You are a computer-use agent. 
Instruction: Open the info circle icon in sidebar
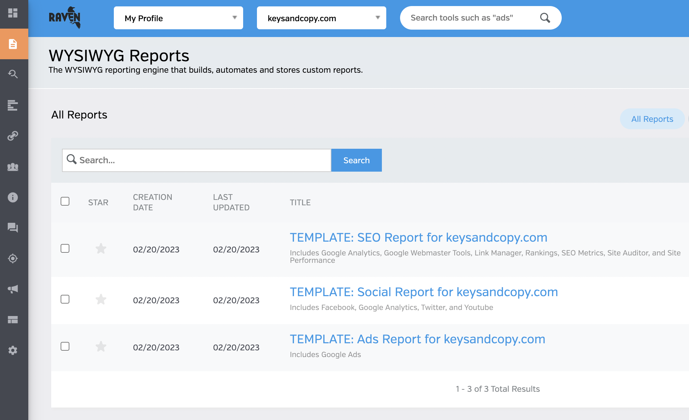pos(13,197)
